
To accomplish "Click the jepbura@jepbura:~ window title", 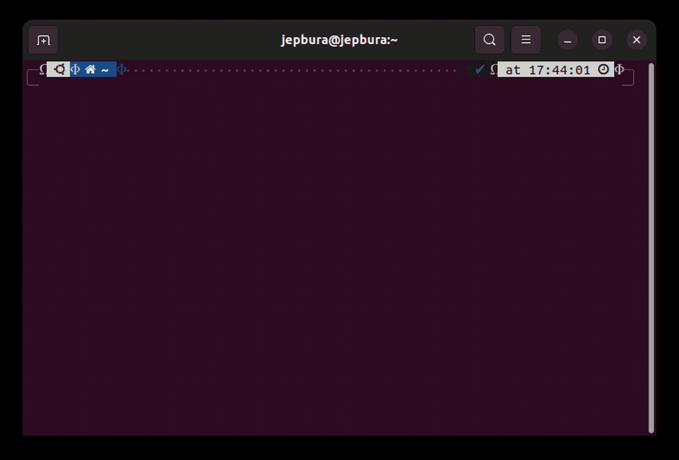I will coord(339,40).
